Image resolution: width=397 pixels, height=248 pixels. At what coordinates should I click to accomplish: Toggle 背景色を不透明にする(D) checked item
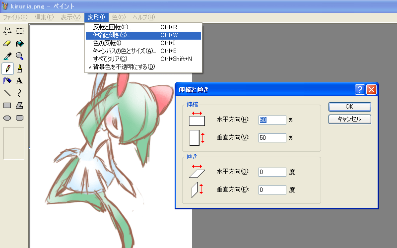[143, 67]
